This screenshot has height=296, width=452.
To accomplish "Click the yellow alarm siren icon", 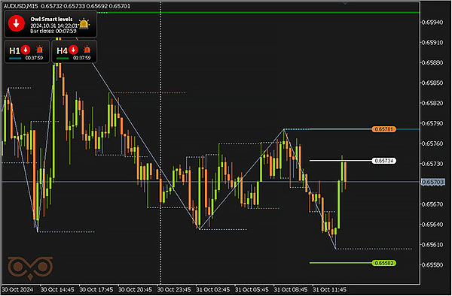I will click(84, 24).
